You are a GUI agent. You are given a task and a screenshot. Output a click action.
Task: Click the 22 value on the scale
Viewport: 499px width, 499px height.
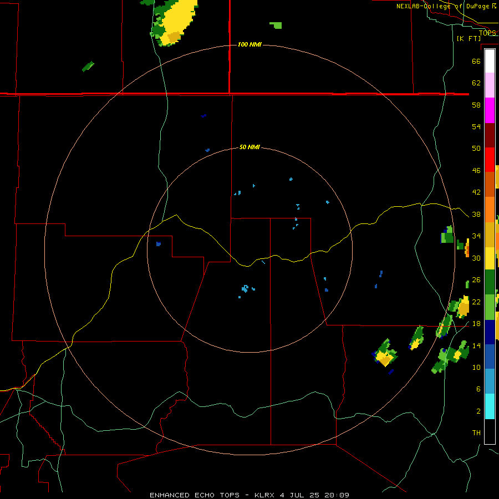[x=476, y=302]
